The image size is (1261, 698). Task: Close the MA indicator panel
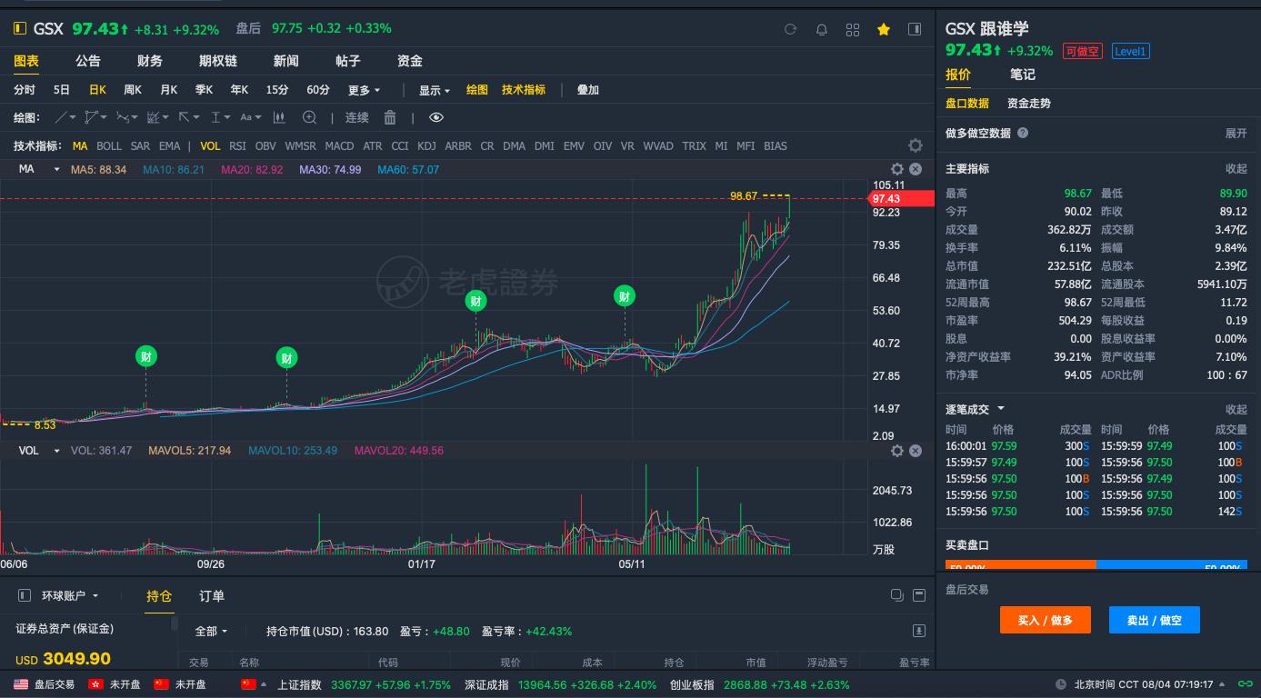(x=916, y=169)
